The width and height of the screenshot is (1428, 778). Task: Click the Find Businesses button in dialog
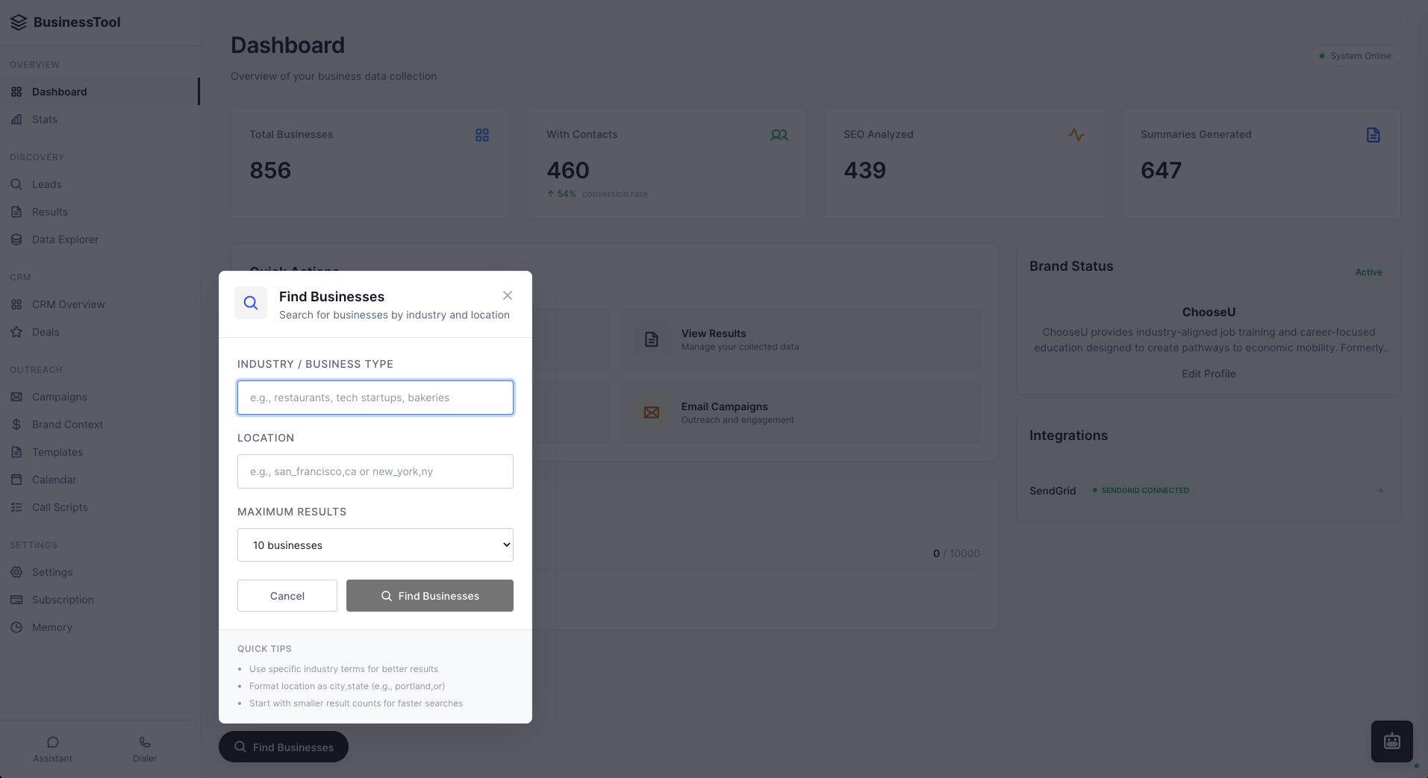pyautogui.click(x=429, y=595)
